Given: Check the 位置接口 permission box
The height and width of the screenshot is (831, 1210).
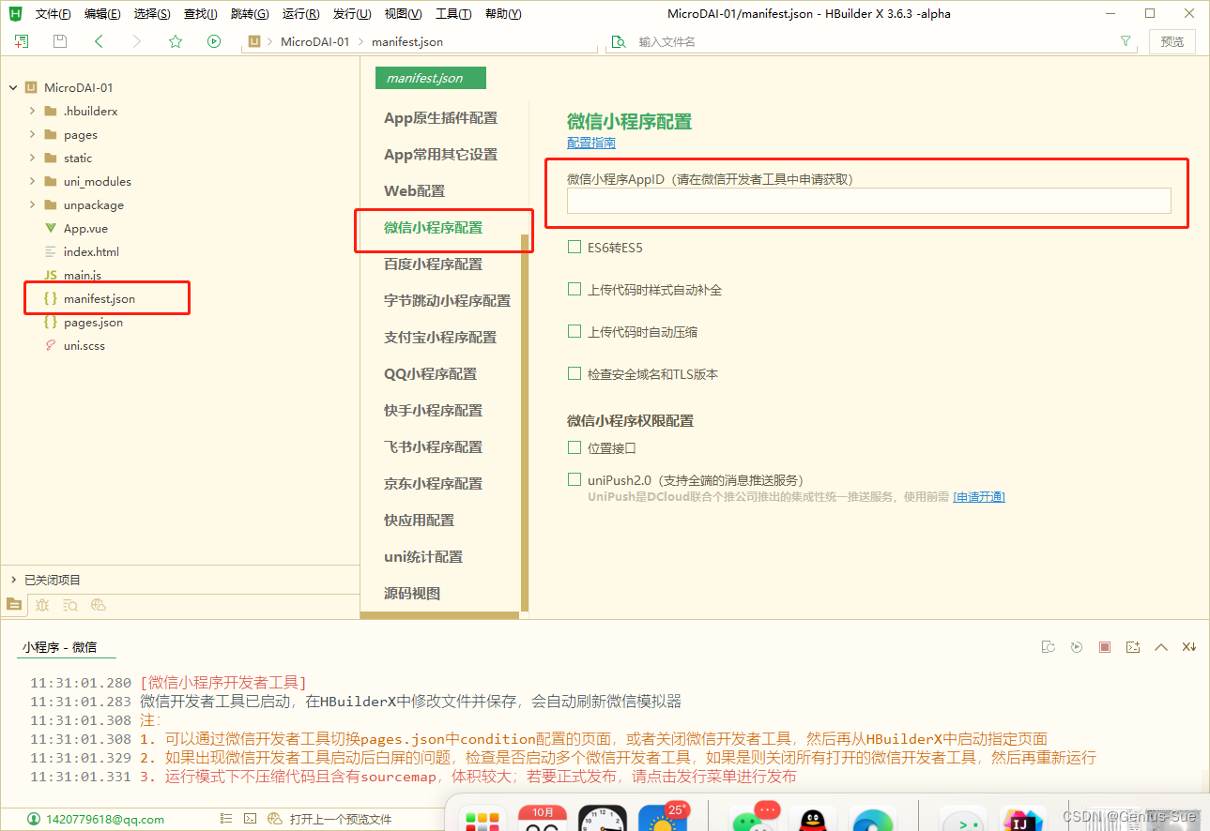Looking at the screenshot, I should [x=574, y=447].
